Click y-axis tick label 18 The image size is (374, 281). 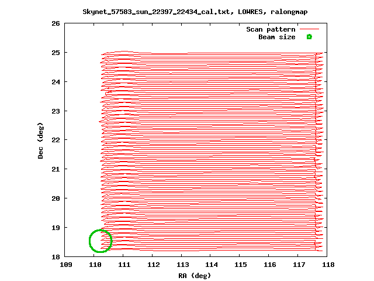(x=56, y=257)
